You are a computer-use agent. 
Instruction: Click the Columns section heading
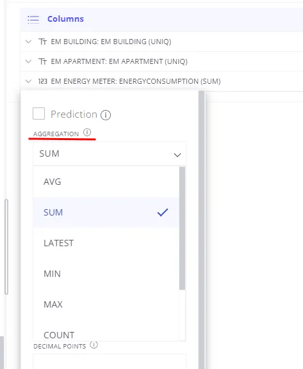65,19
